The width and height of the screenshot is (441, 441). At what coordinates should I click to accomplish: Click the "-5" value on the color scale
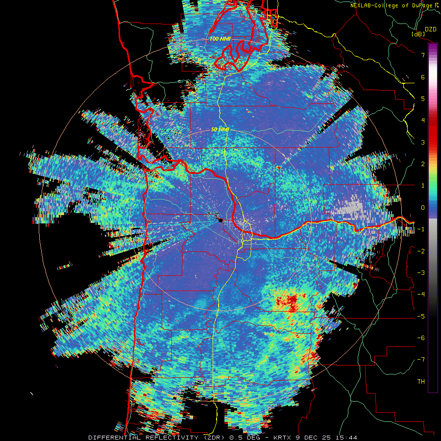(421, 317)
